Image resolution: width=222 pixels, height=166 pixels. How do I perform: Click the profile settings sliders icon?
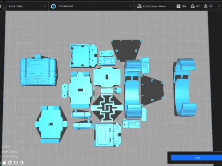(139, 6)
